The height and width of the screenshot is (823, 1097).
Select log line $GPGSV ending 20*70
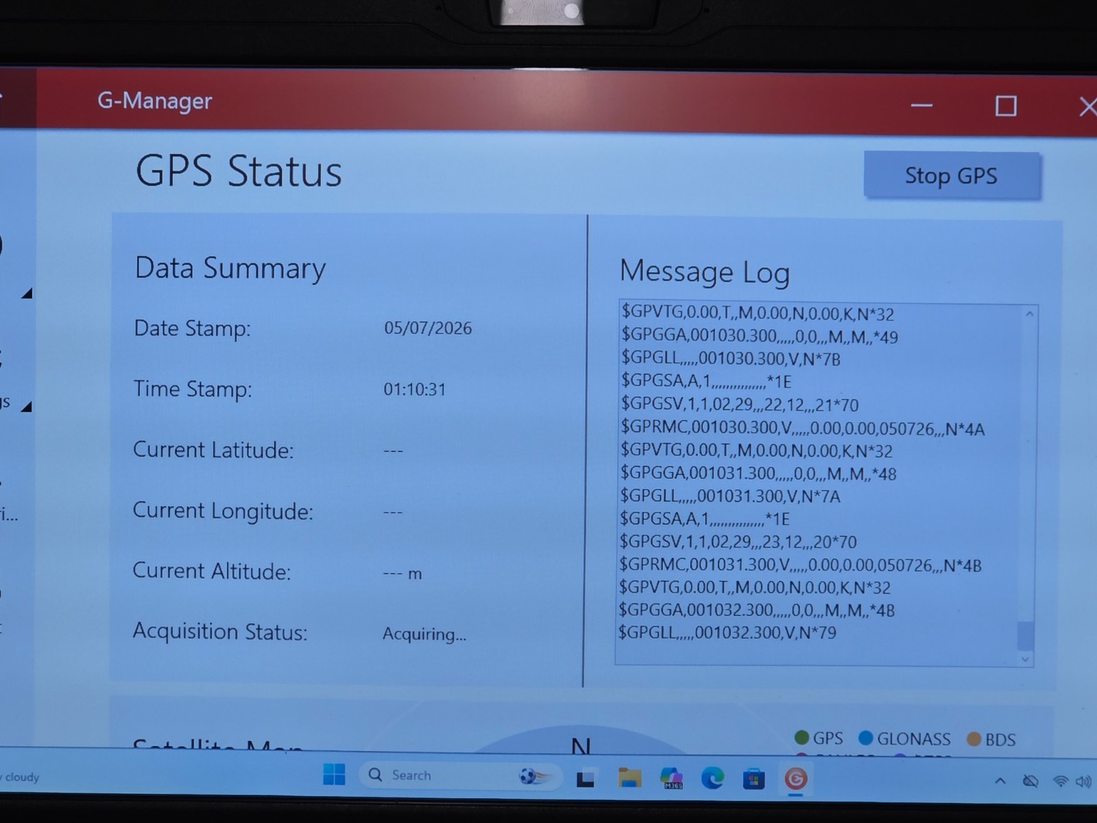(738, 542)
